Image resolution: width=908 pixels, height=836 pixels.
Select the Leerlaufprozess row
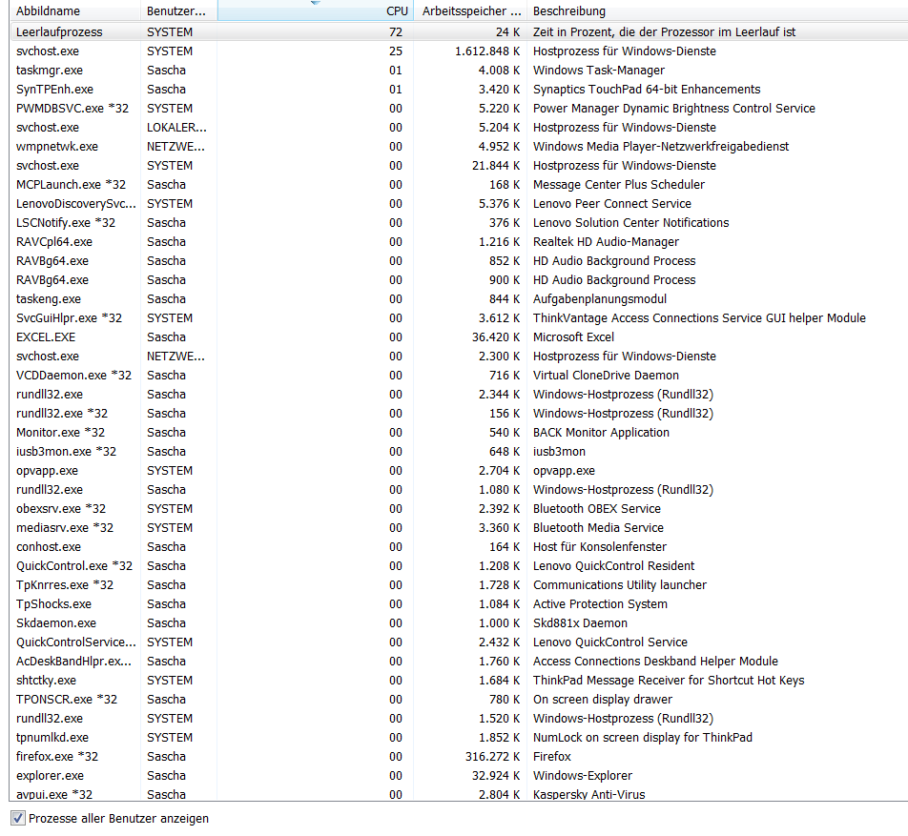[459, 31]
